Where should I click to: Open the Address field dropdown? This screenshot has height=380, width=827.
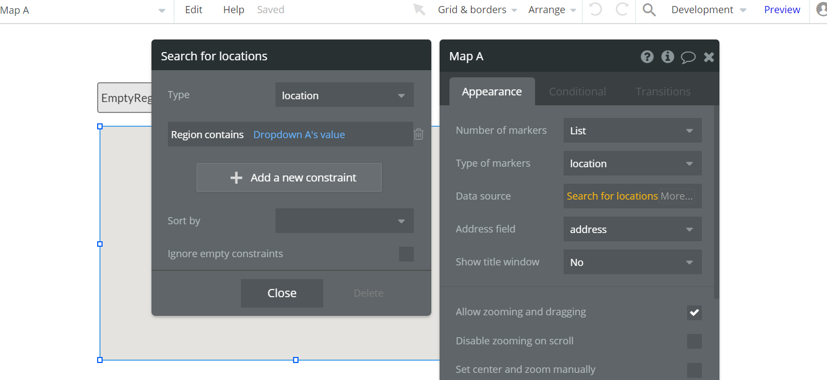coord(632,229)
